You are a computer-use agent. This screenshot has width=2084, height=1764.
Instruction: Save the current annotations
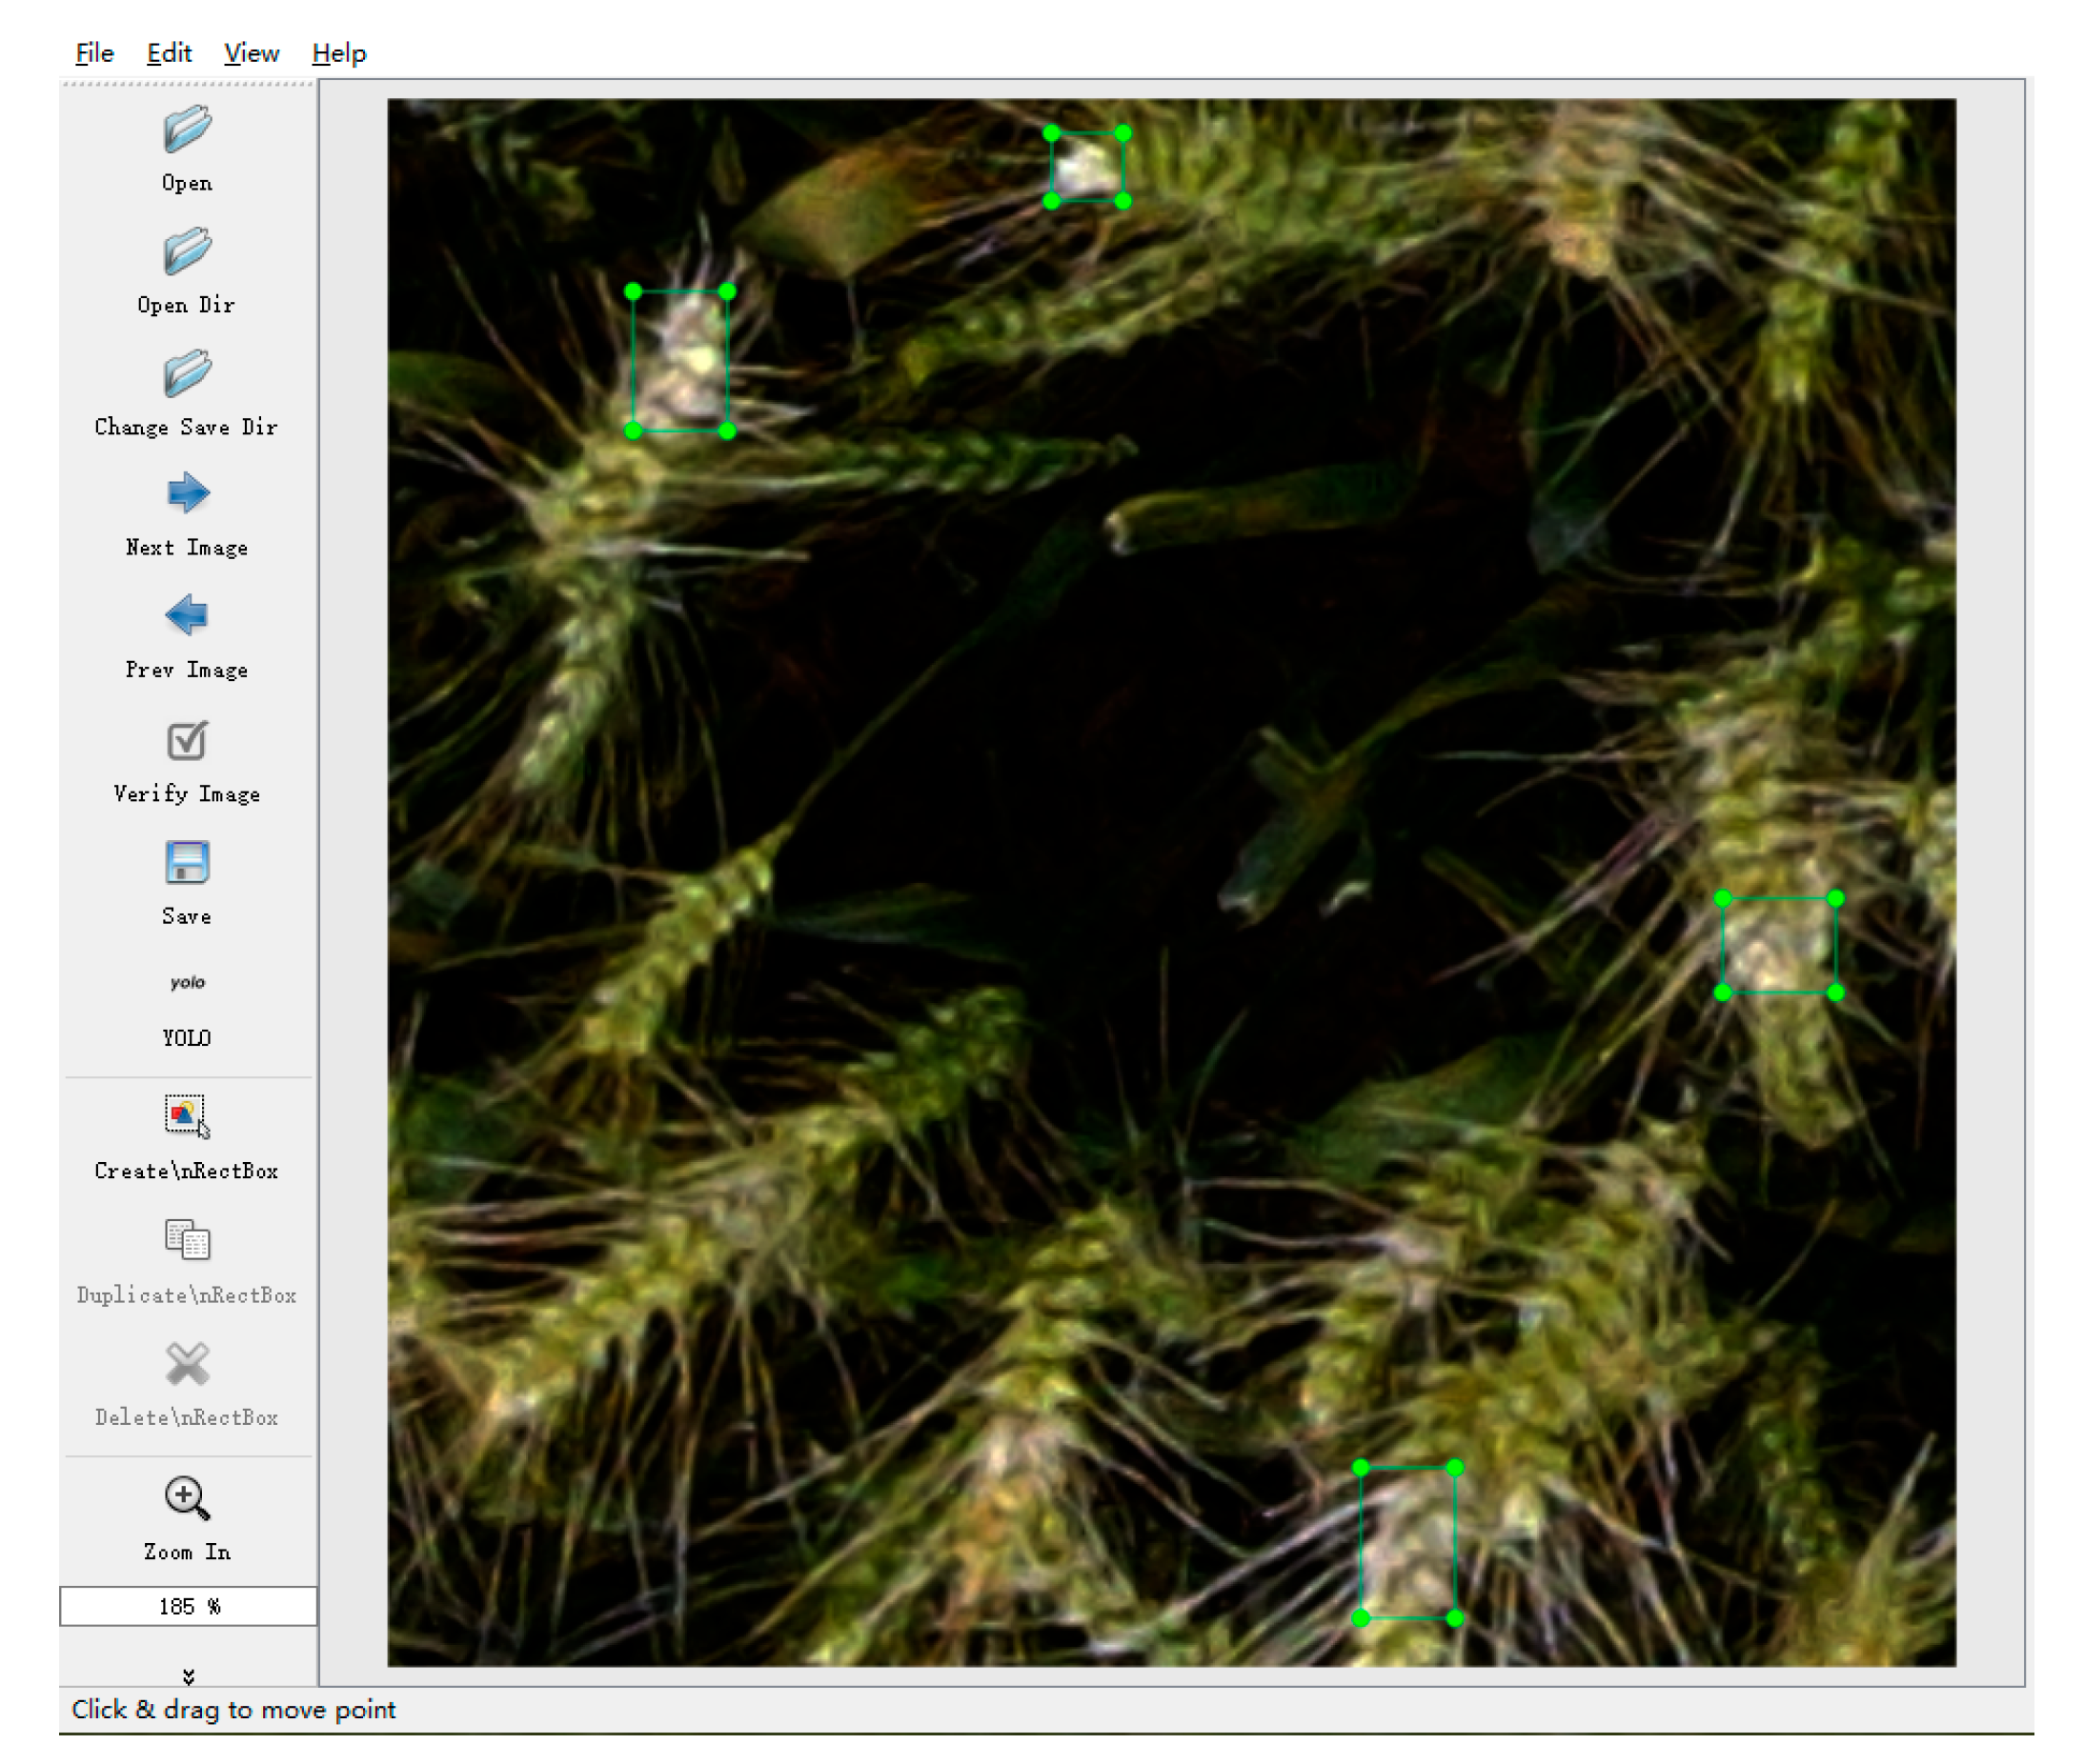click(x=186, y=862)
